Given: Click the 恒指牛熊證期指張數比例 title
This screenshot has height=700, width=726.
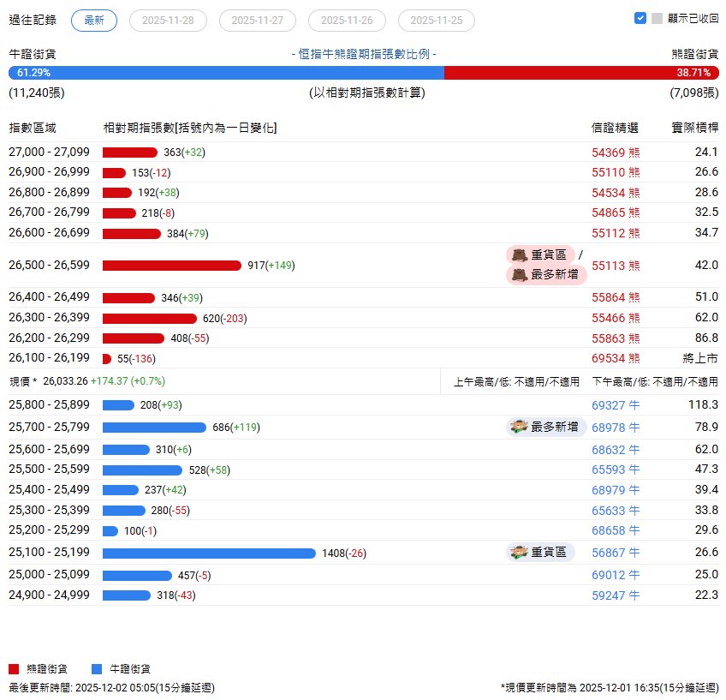Looking at the screenshot, I should tap(364, 54).
